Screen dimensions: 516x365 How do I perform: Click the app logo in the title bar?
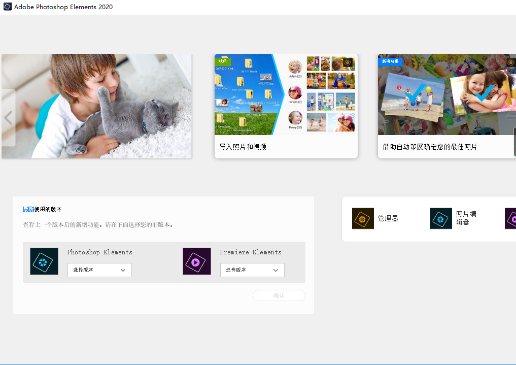point(7,7)
